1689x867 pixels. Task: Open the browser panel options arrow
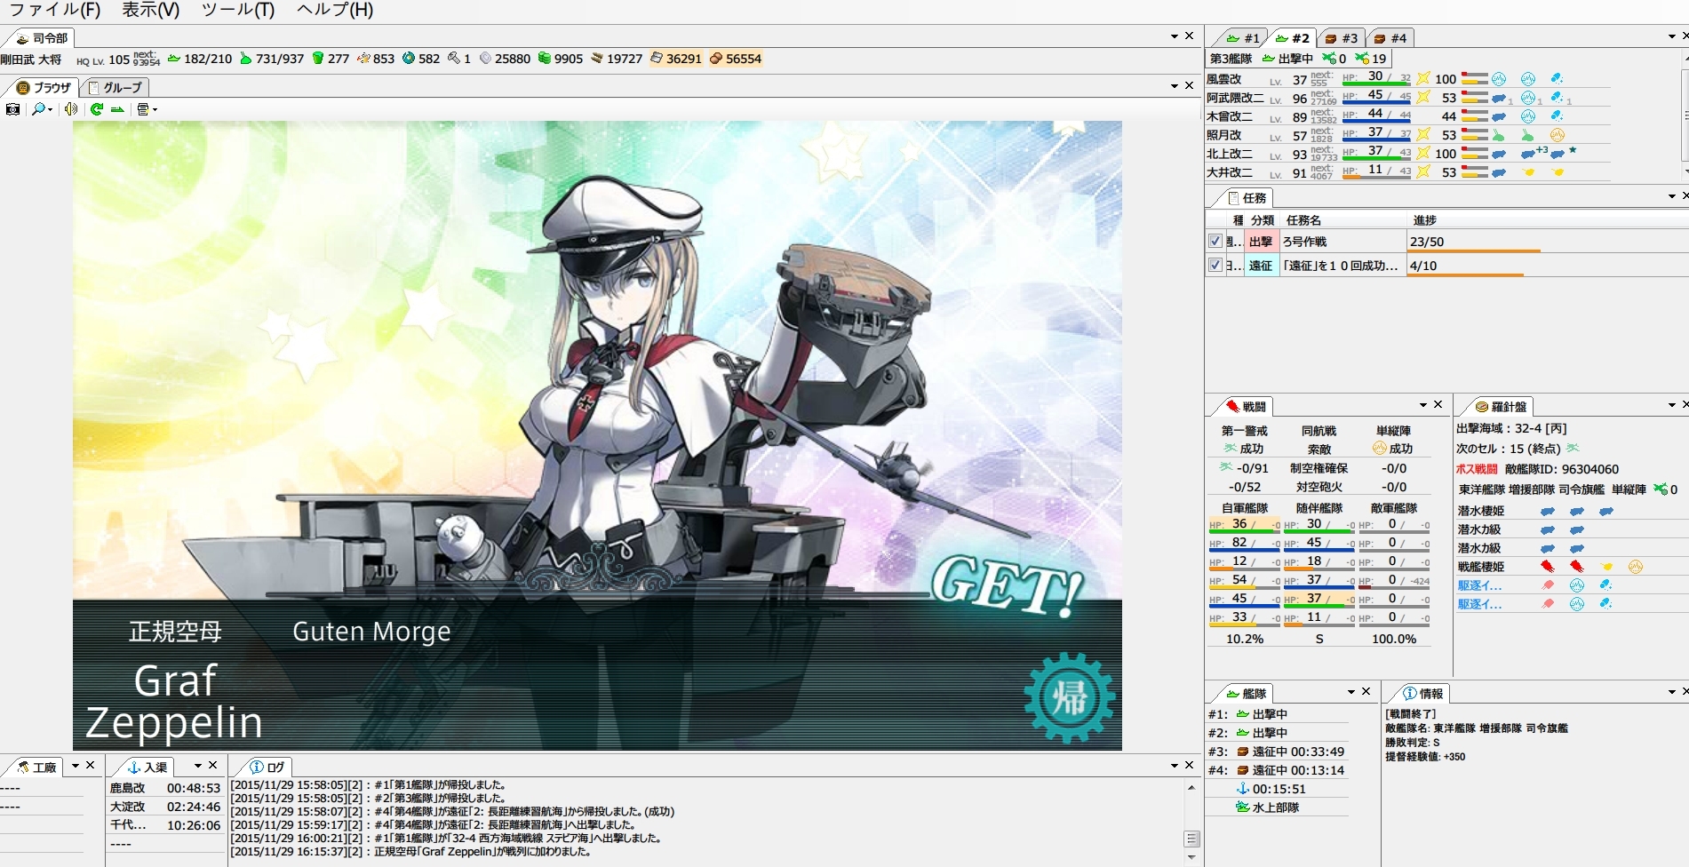1174,85
